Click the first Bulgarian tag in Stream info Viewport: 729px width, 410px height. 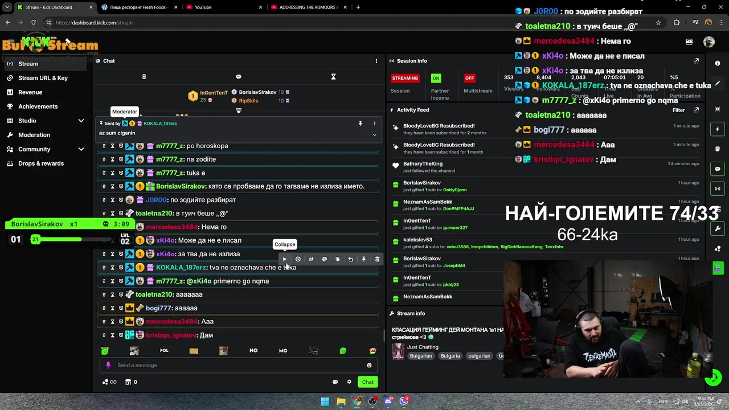(x=421, y=356)
